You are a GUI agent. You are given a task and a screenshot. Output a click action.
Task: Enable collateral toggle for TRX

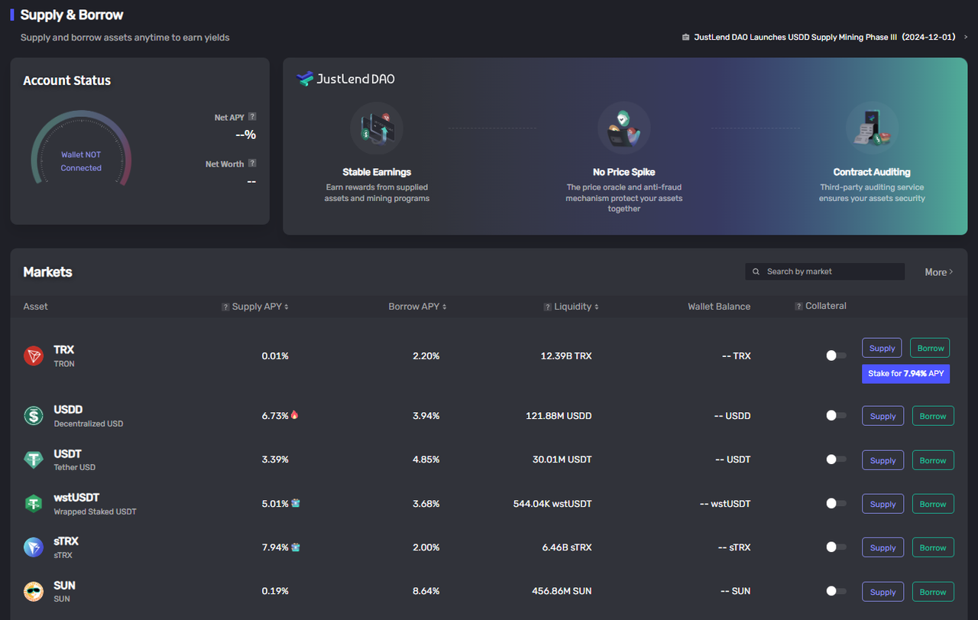point(835,355)
